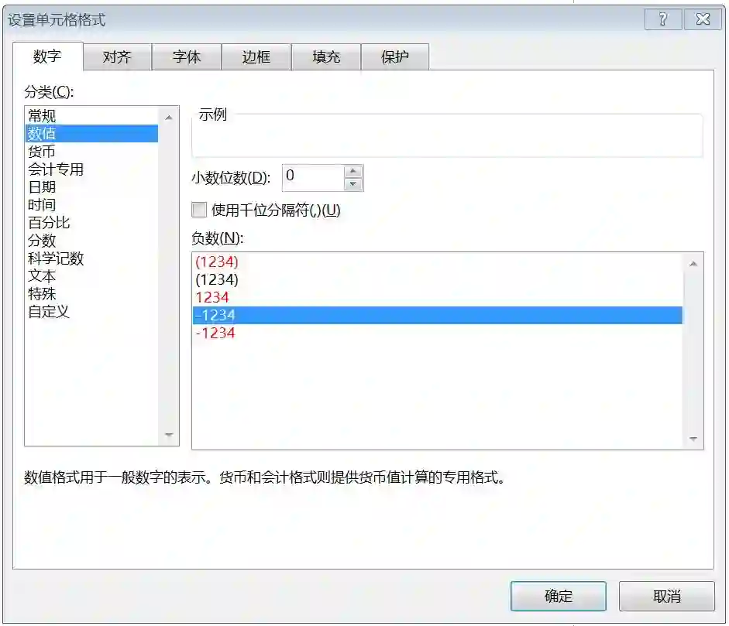The image size is (729, 626).
Task: Open the 字体 tab
Action: pos(187,56)
